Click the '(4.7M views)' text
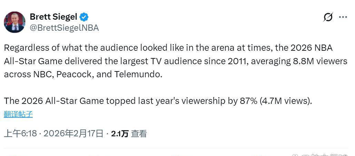This screenshot has height=156, width=355. click(286, 101)
